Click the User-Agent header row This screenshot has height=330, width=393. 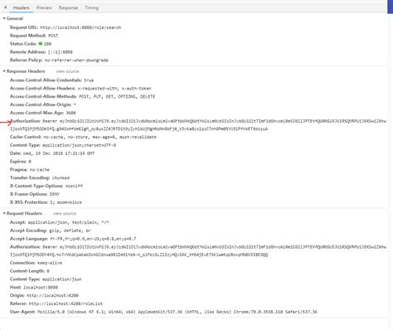pyautogui.click(x=163, y=312)
